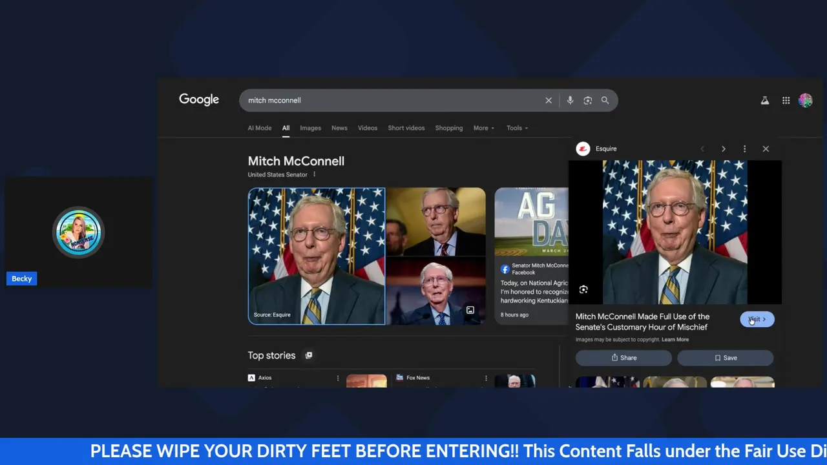The width and height of the screenshot is (827, 465).
Task: Select the All tab
Action: point(286,128)
